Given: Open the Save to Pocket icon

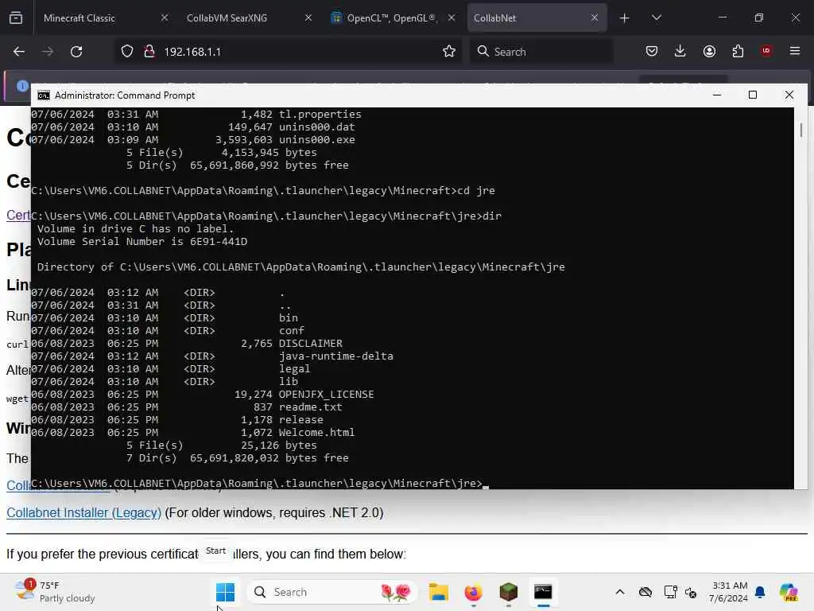Looking at the screenshot, I should 652,51.
